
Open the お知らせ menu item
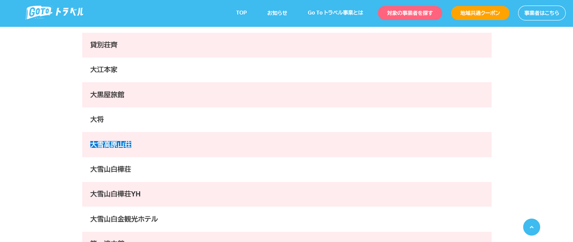pyautogui.click(x=277, y=13)
